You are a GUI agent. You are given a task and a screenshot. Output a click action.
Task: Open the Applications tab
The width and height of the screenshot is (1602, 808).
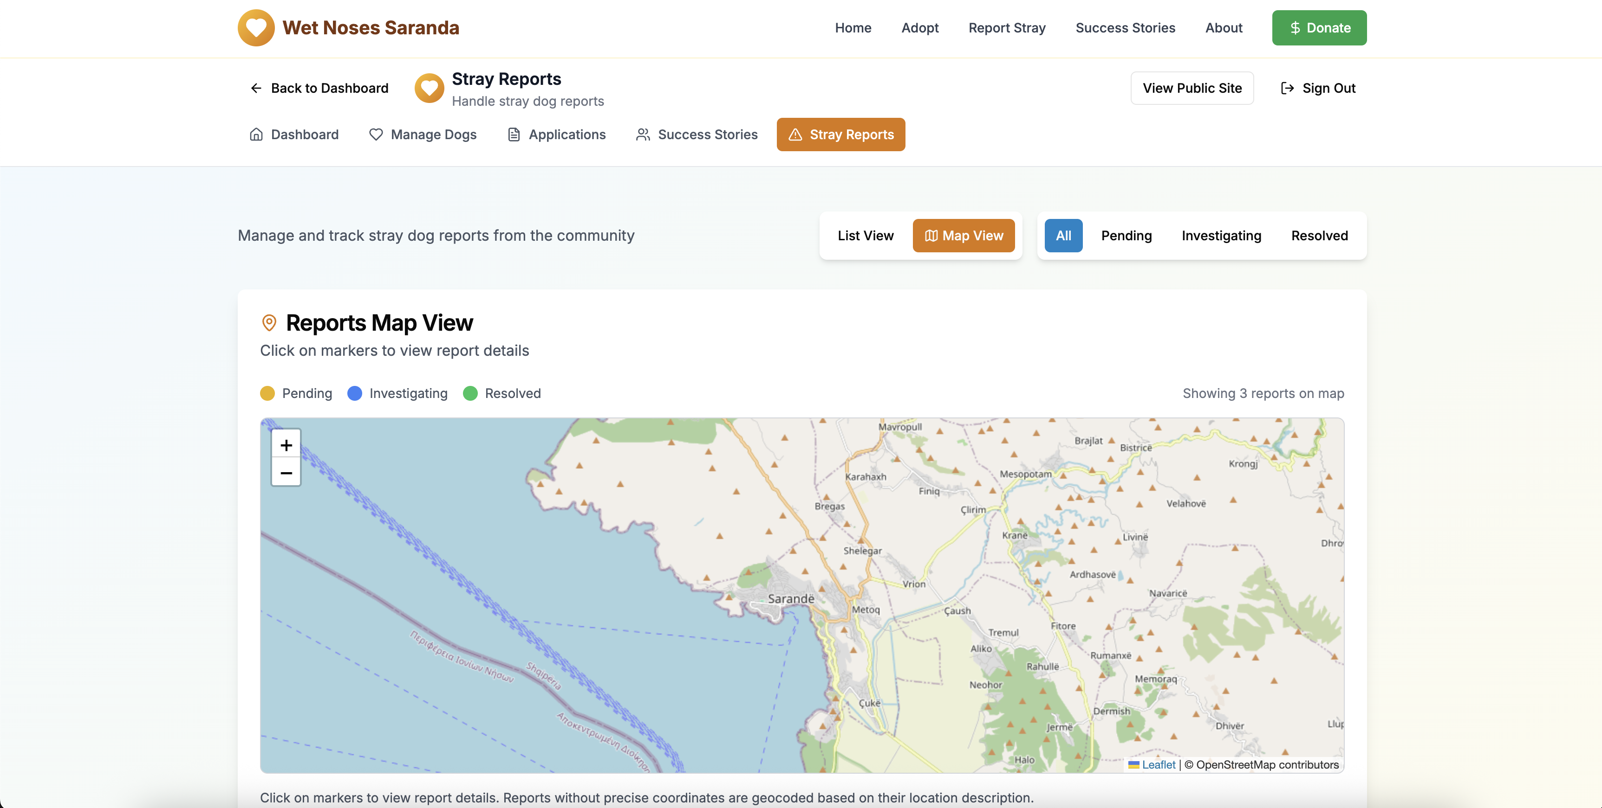click(x=557, y=135)
